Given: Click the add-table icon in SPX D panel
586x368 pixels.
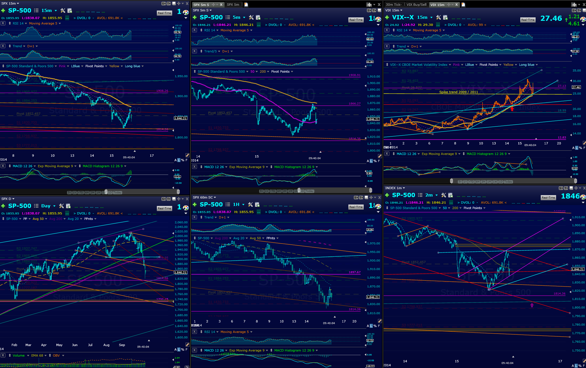Looking at the screenshot, I should 68,206.
